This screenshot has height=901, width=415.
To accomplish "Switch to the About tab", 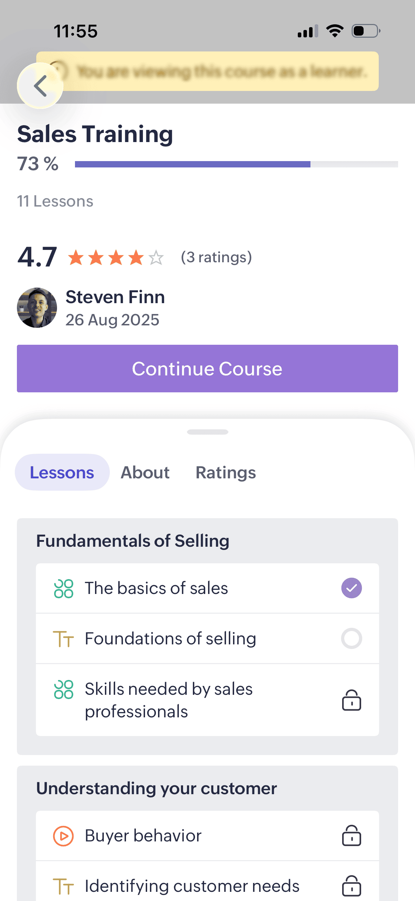I will pyautogui.click(x=145, y=472).
